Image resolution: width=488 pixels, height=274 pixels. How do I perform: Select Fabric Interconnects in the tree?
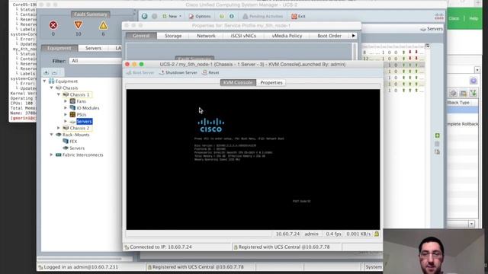coord(83,155)
